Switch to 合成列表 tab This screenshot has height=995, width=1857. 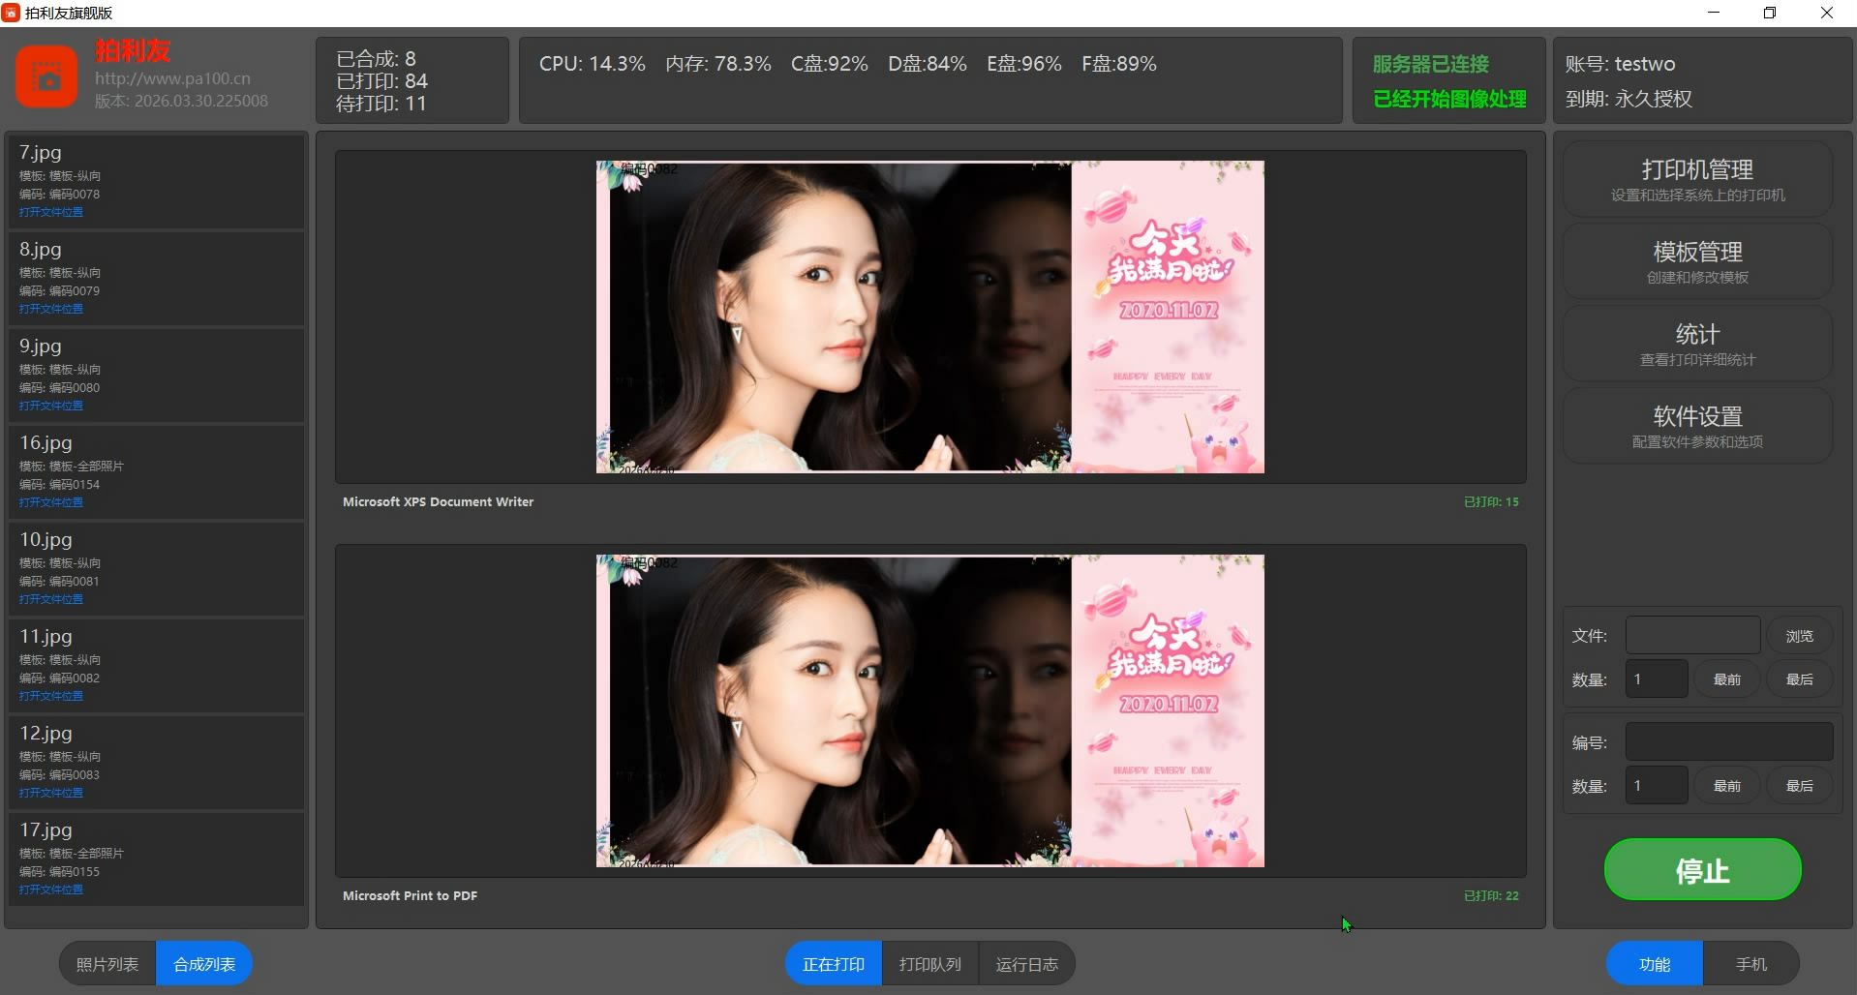tap(204, 964)
